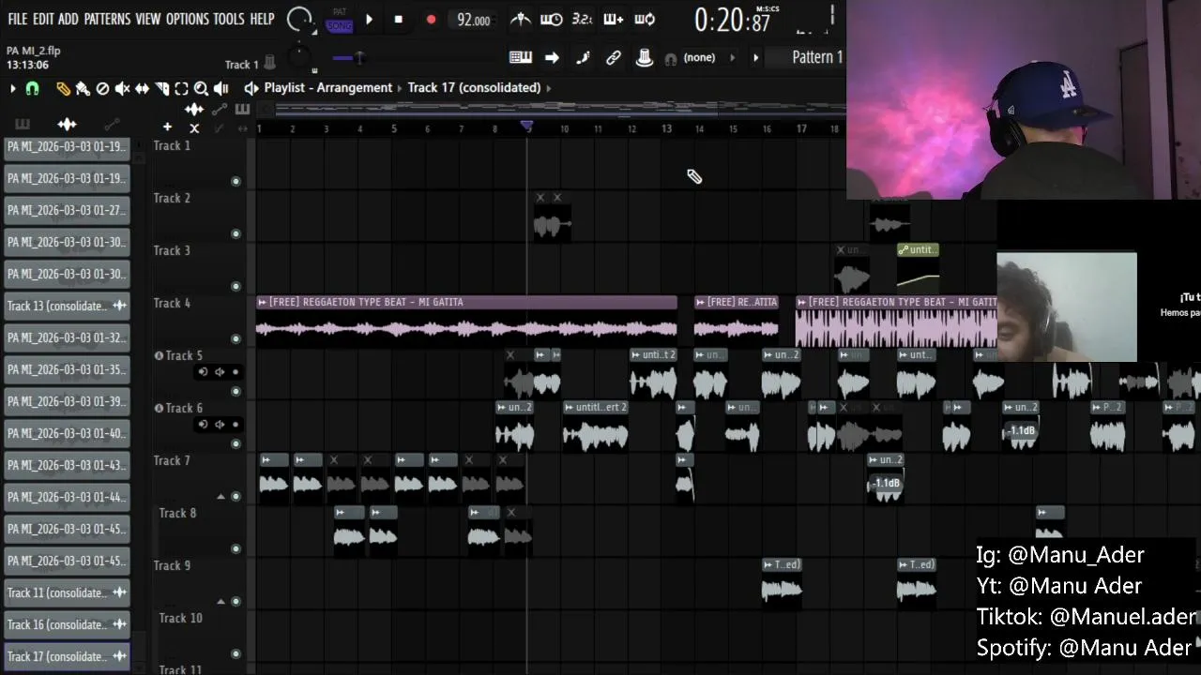Select the Draw pencil tool
The height and width of the screenshot is (675, 1201).
pos(63,88)
